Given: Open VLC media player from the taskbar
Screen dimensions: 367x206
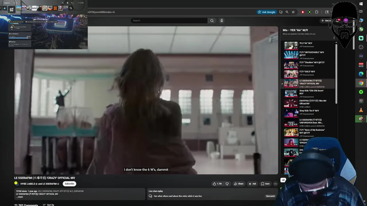Looking at the screenshot, I should 361,110.
